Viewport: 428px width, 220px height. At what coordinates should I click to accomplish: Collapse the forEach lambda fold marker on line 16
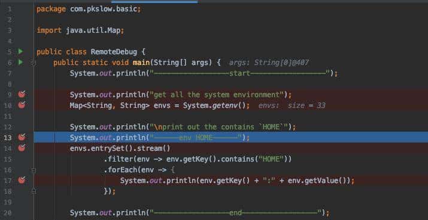(34, 171)
